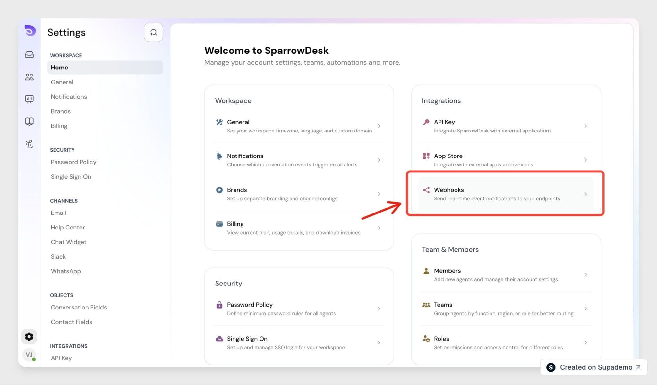
Task: Expand Webhooks row chevron
Action: pos(585,194)
